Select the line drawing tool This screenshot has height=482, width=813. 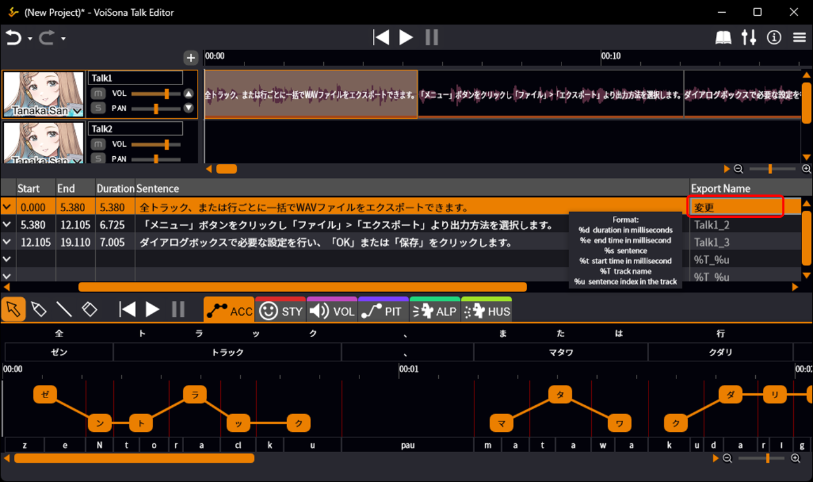(x=64, y=309)
